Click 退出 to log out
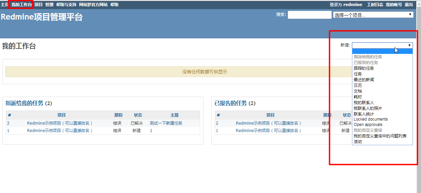Viewport: 421px width, 193px height. click(409, 5)
